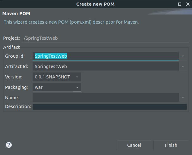Close the Create new POM dialog
This screenshot has height=155, width=192.
[187, 4]
